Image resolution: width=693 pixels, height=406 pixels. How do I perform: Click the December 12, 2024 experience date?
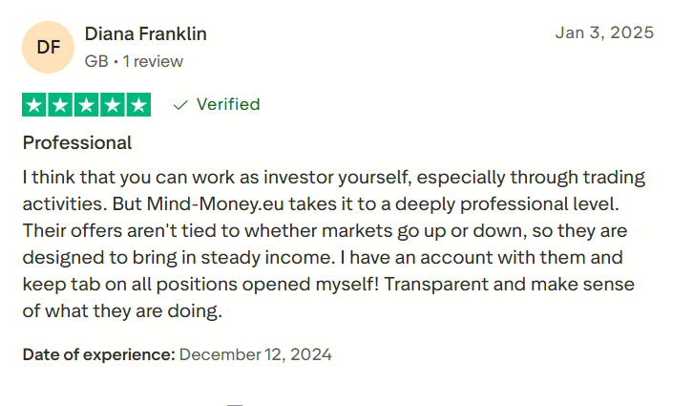click(x=256, y=354)
